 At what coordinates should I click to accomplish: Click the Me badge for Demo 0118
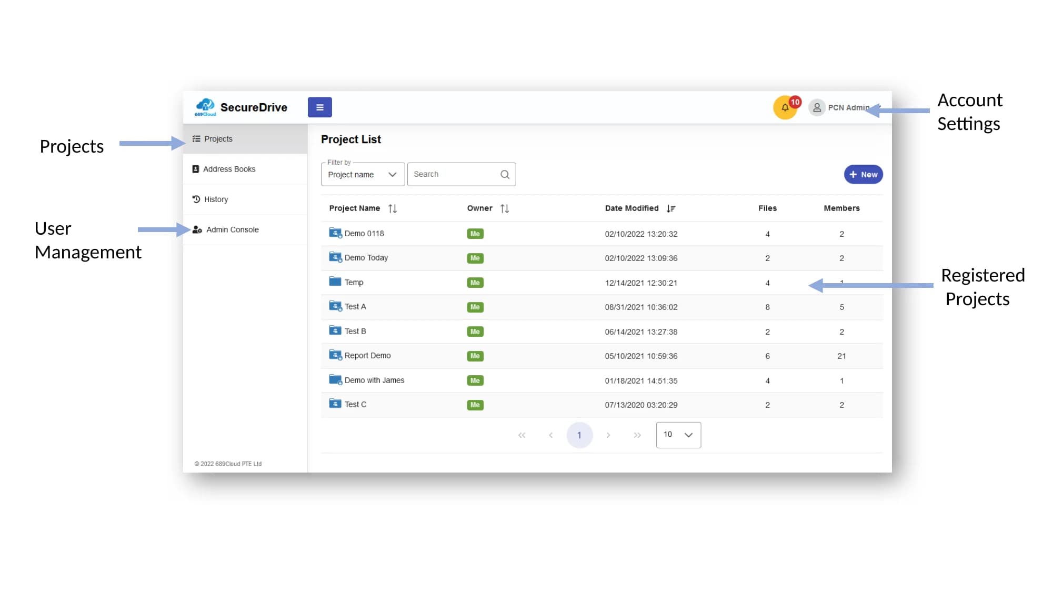pos(475,234)
